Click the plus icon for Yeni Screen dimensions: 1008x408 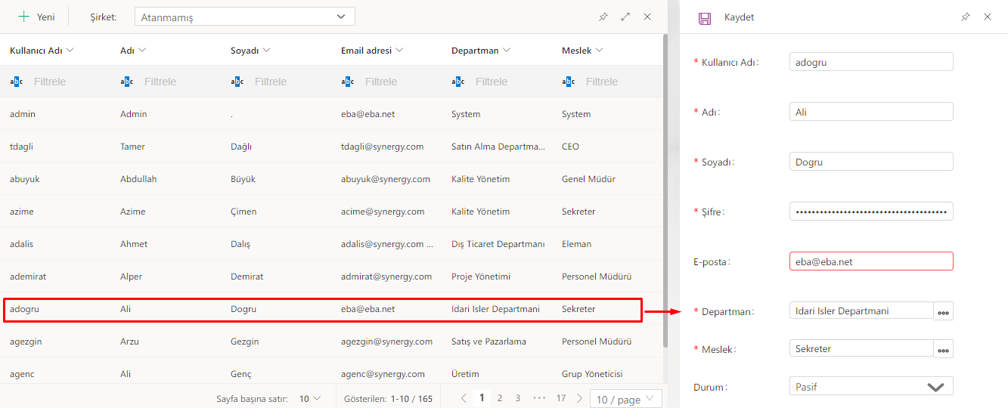[24, 17]
